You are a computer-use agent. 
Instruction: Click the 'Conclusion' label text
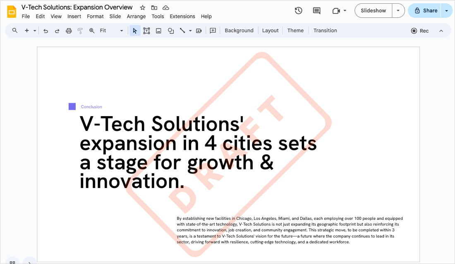click(x=91, y=107)
